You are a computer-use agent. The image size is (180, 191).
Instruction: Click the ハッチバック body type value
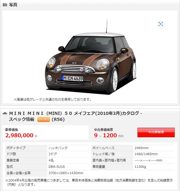[x=58, y=148]
